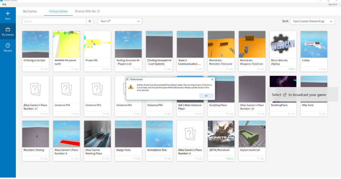
Task: Open Testing Grounds #4 Players List thumbnail
Action: click(128, 44)
